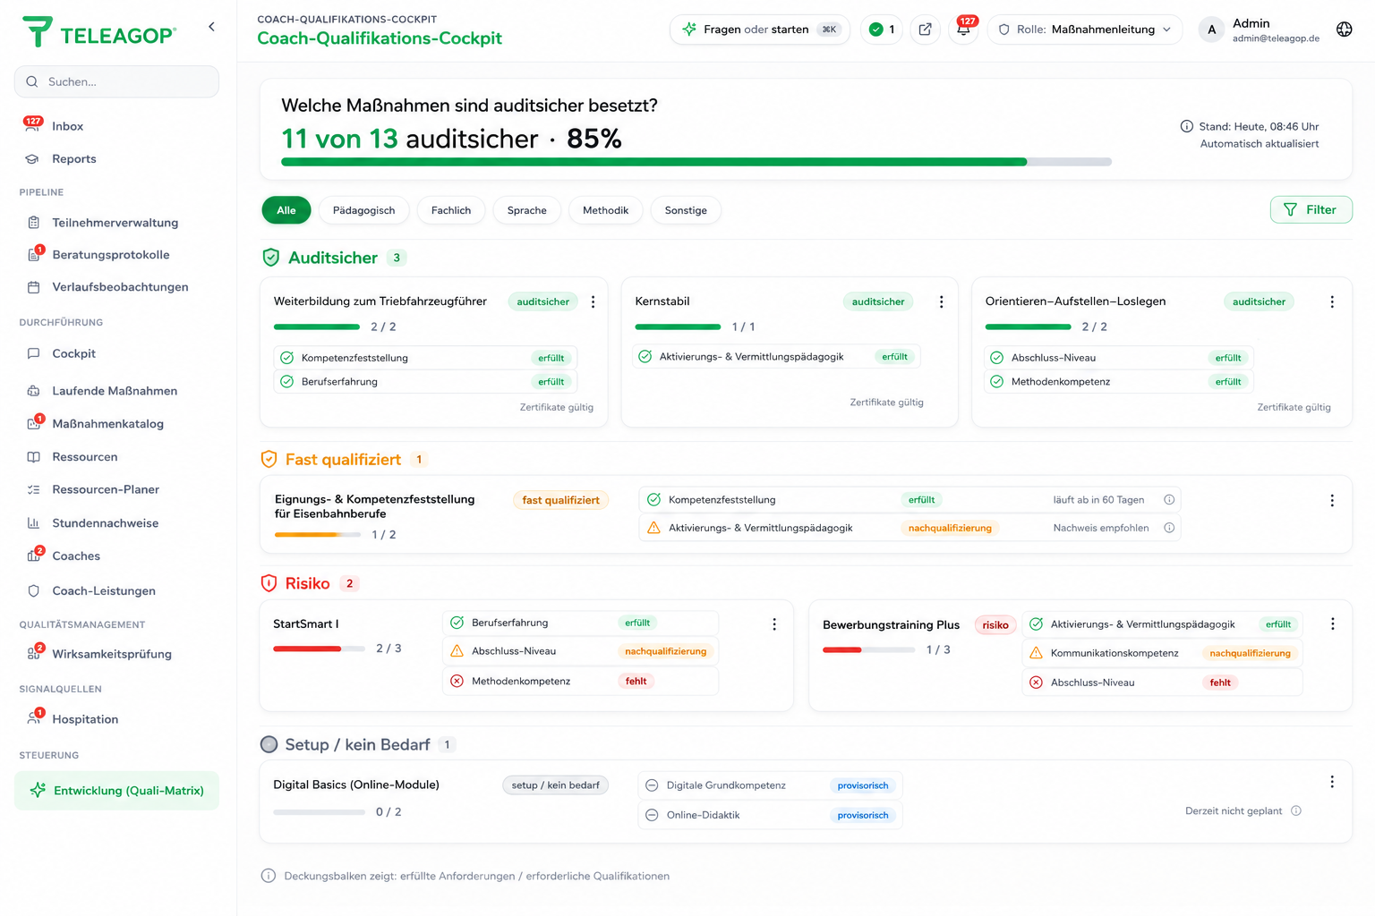The height and width of the screenshot is (916, 1375).
Task: Open three-dot menu of Kernstabil card
Action: click(x=941, y=302)
